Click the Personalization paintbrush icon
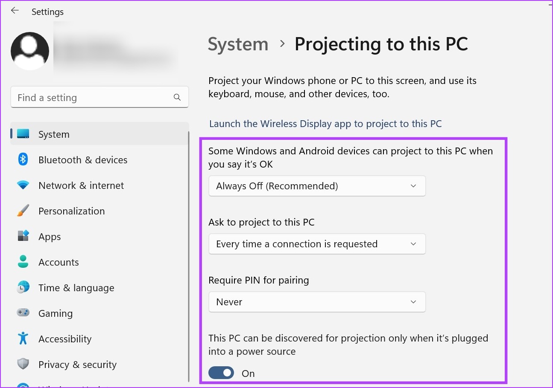The image size is (553, 388). click(x=23, y=211)
